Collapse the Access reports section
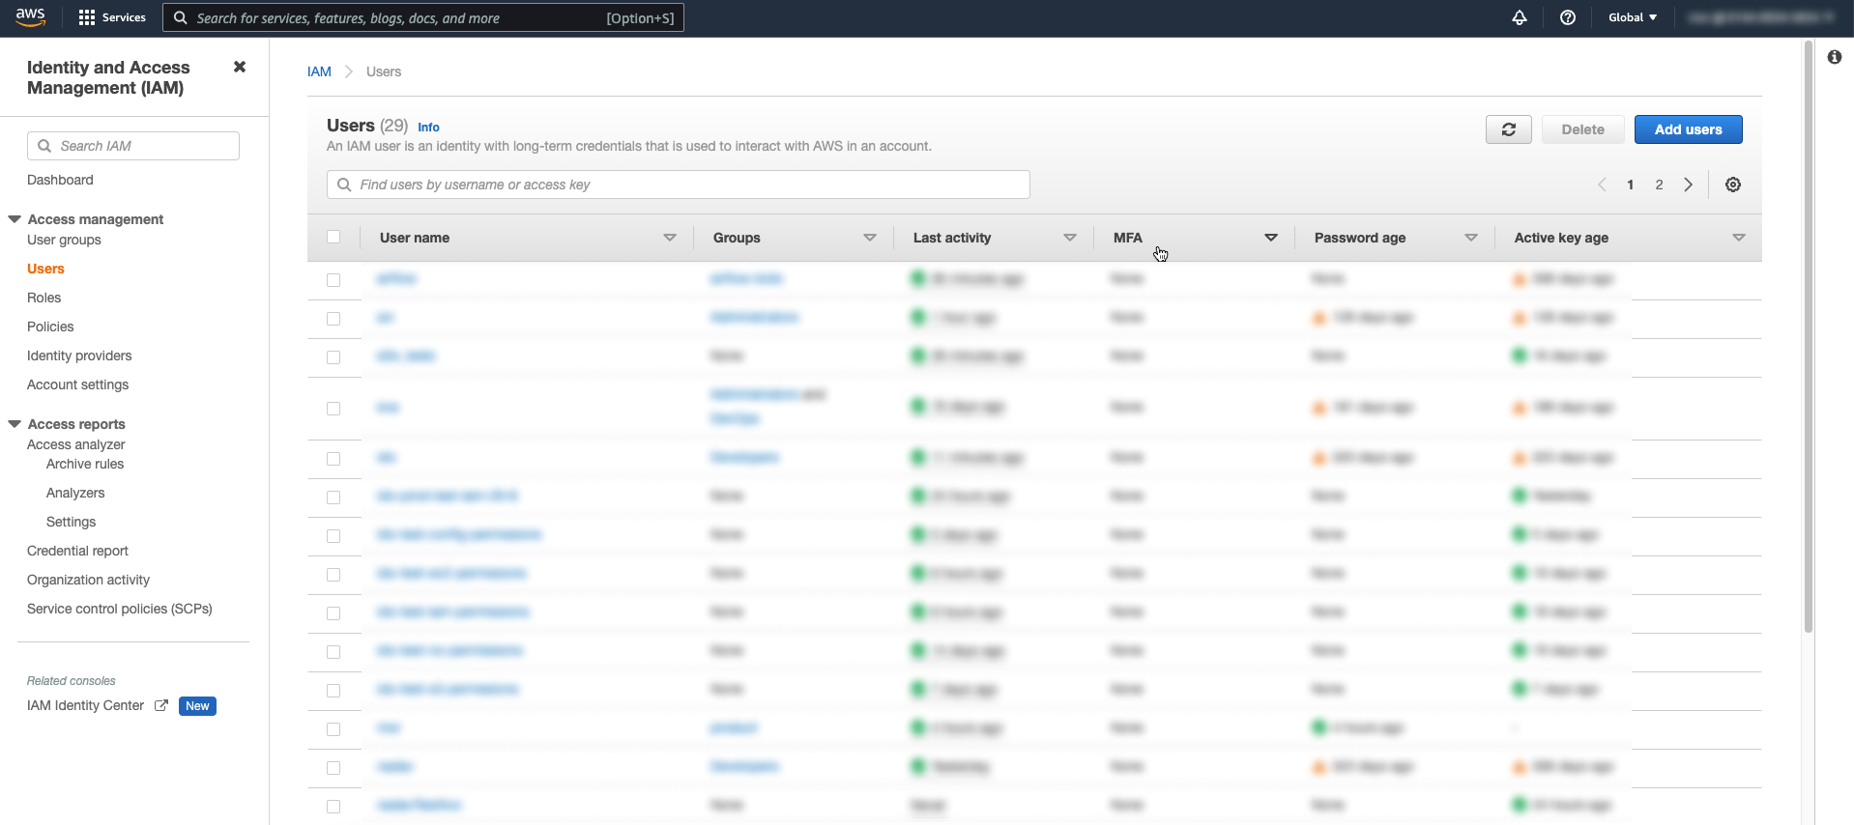This screenshot has height=825, width=1854. tap(14, 424)
